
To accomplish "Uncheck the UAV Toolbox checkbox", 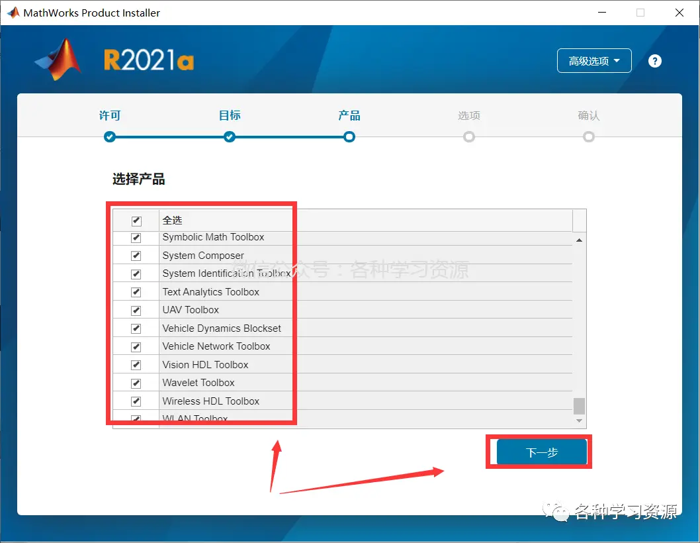I will 136,310.
